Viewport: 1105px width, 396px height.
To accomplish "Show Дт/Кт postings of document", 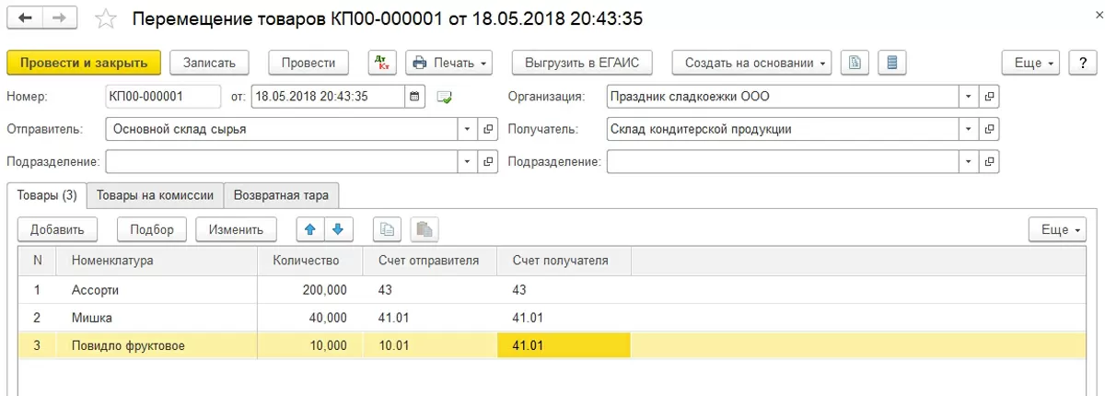I will pos(382,63).
